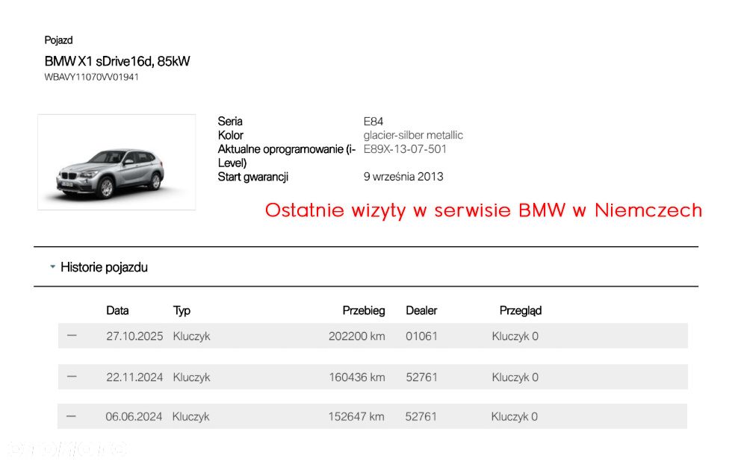The image size is (744, 464).
Task: Click software level E89X-13-07-501
Action: pos(405,148)
